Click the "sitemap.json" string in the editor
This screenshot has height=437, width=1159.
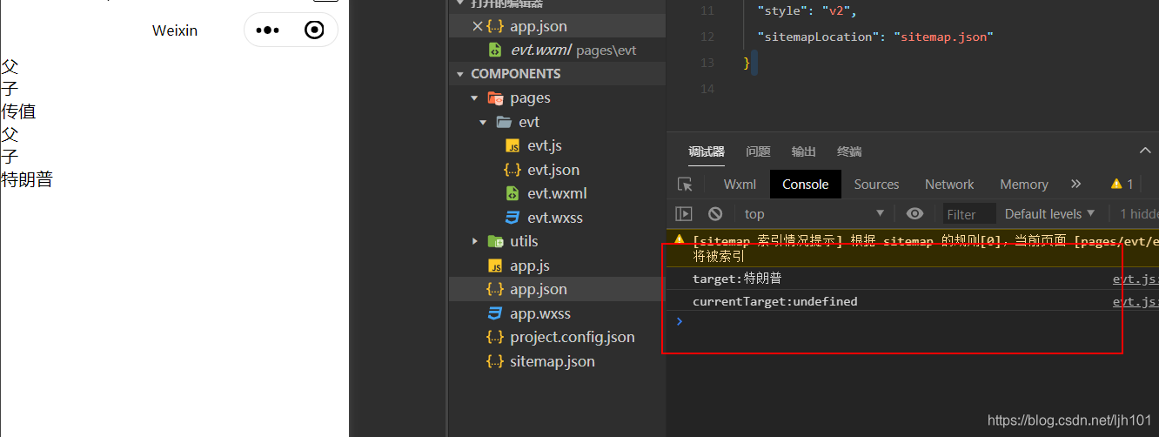pyautogui.click(x=943, y=37)
